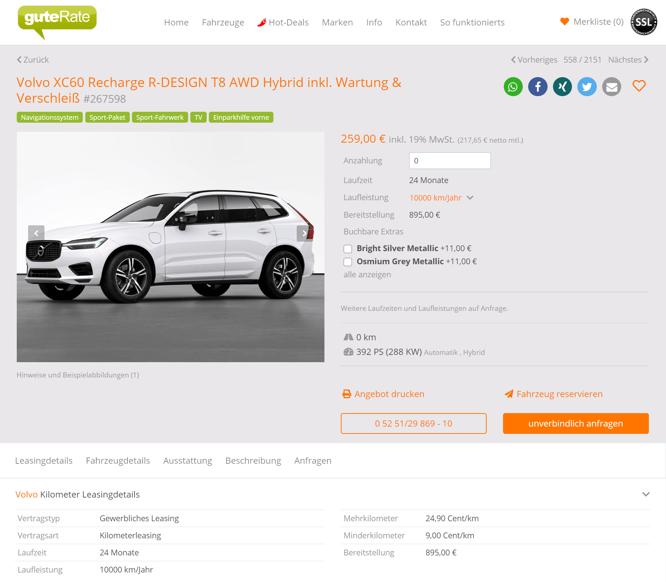Click Einparkhilfe vorne tag
The height and width of the screenshot is (582, 666).
coord(241,117)
